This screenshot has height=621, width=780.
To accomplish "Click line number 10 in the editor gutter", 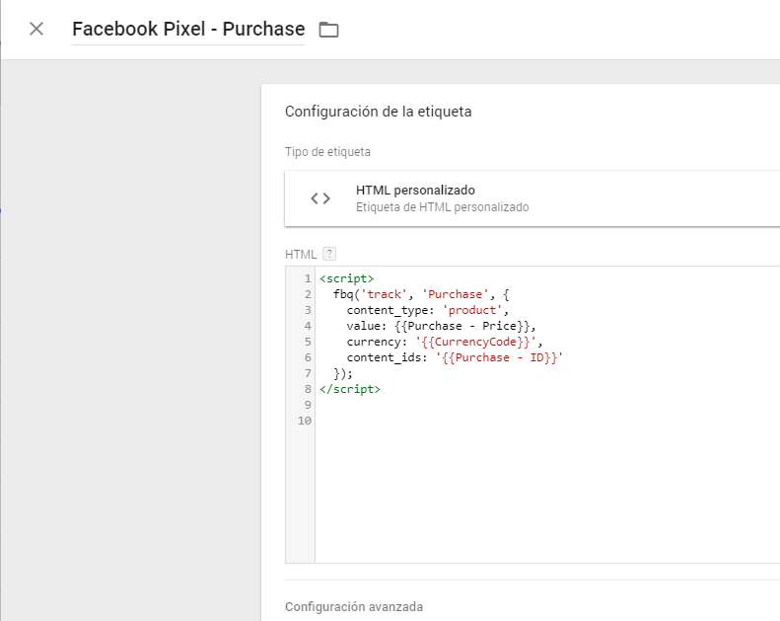I will click(305, 421).
